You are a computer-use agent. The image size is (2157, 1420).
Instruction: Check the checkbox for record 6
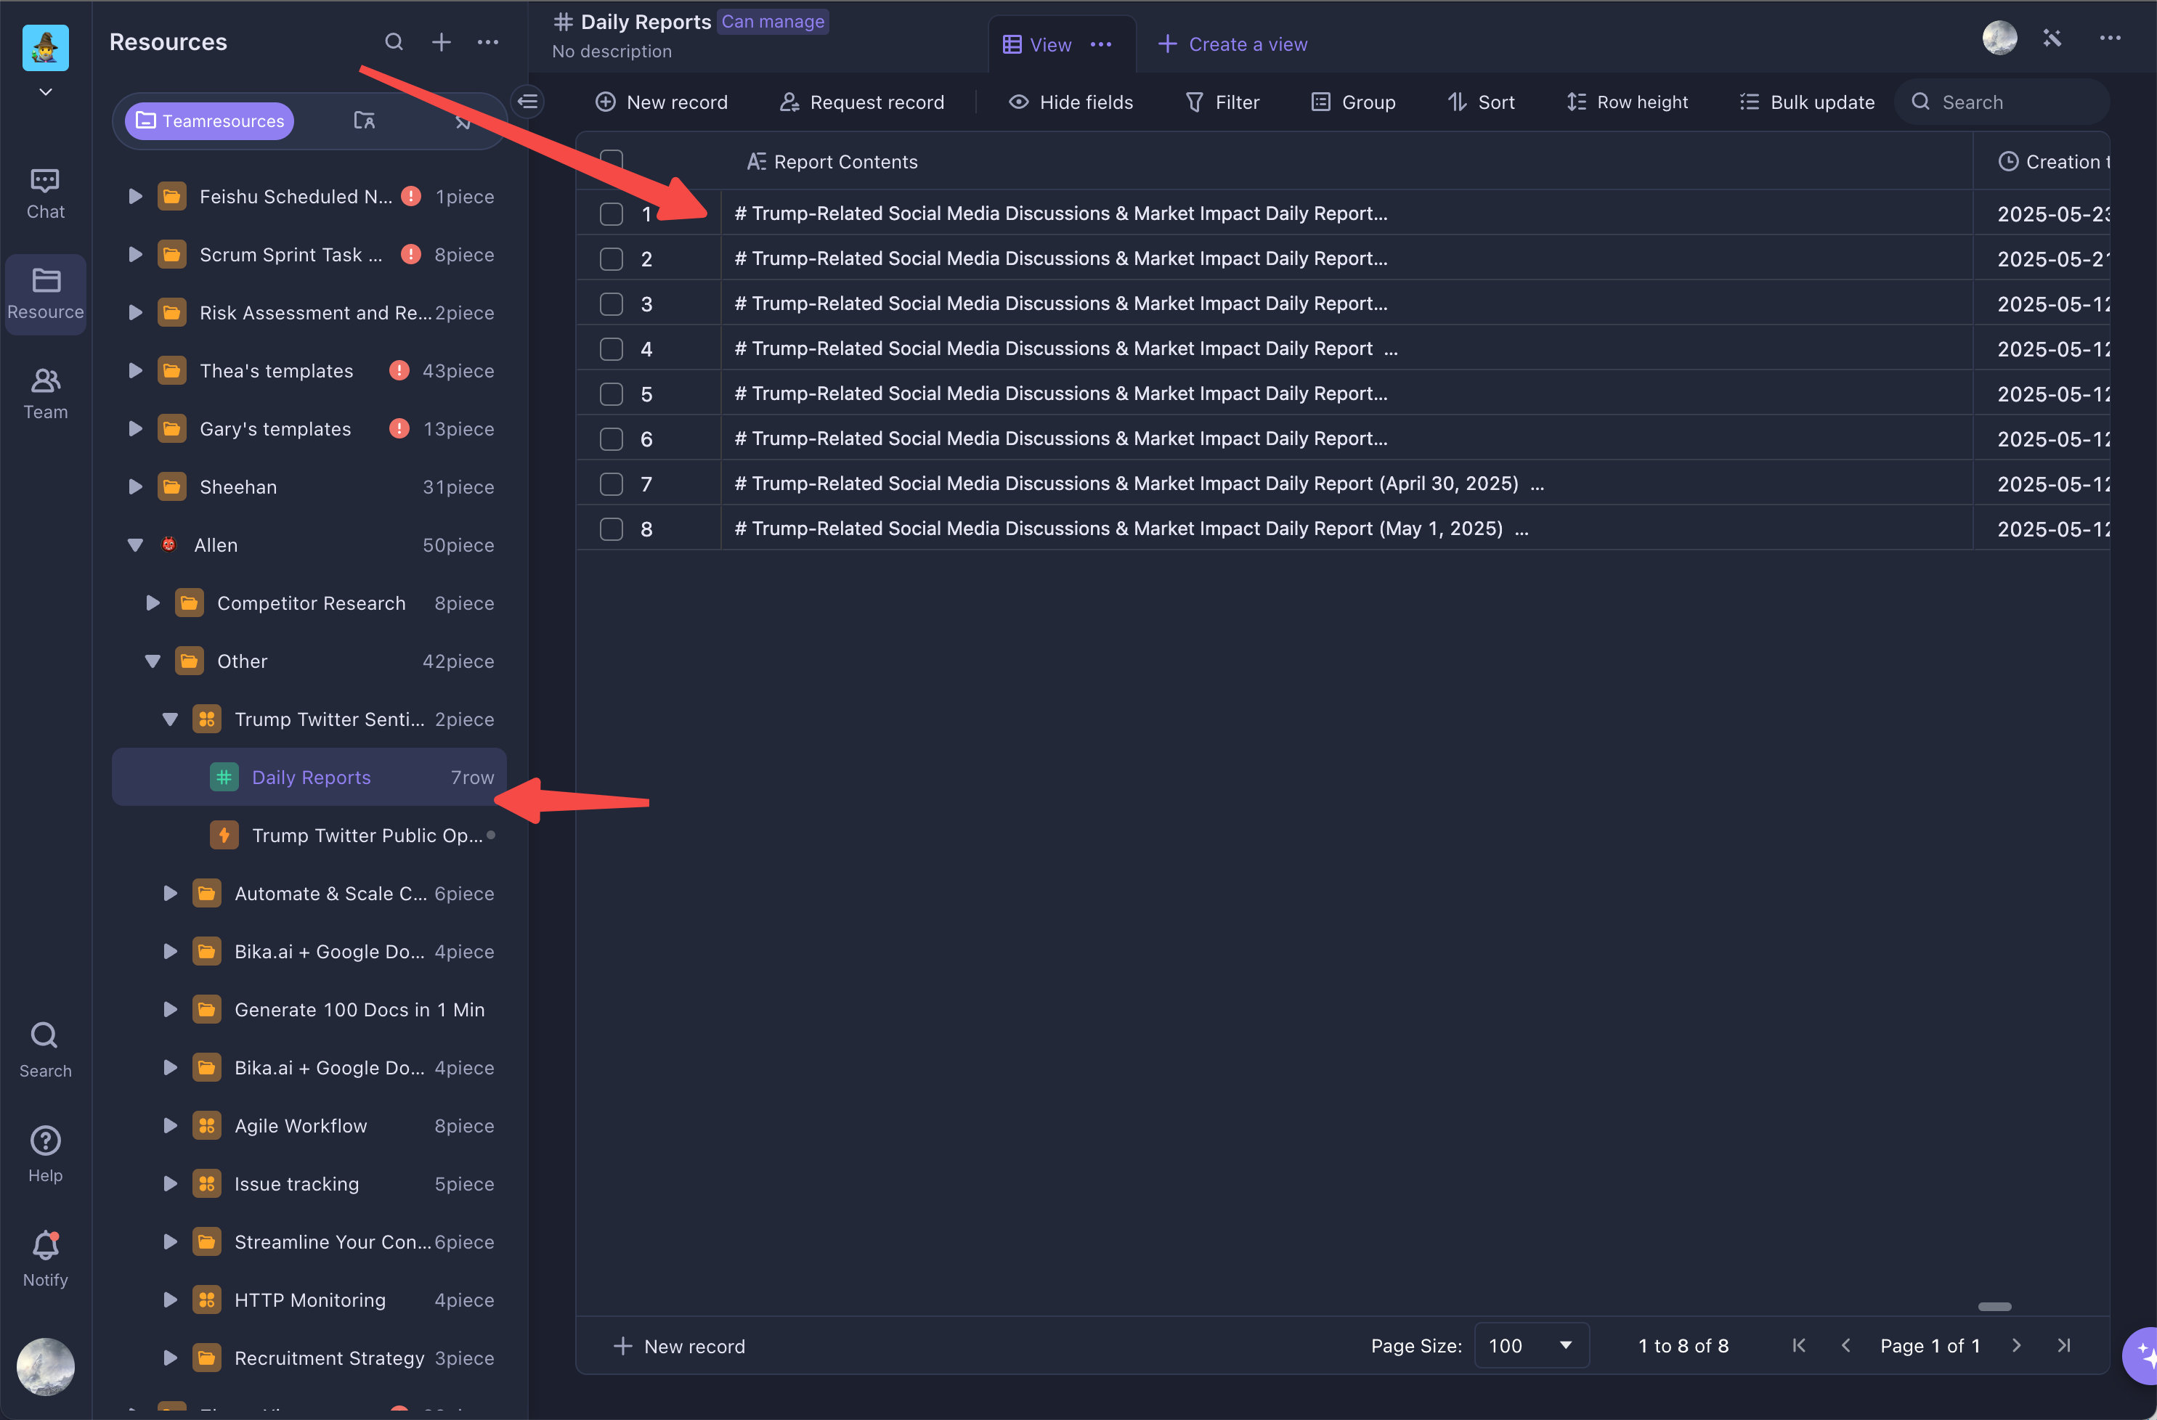(x=612, y=439)
